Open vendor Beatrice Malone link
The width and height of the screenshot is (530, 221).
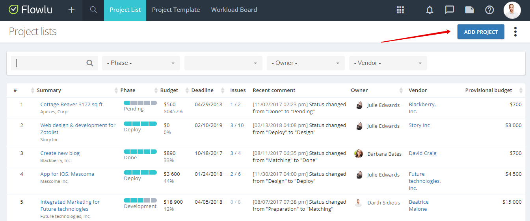(x=418, y=206)
